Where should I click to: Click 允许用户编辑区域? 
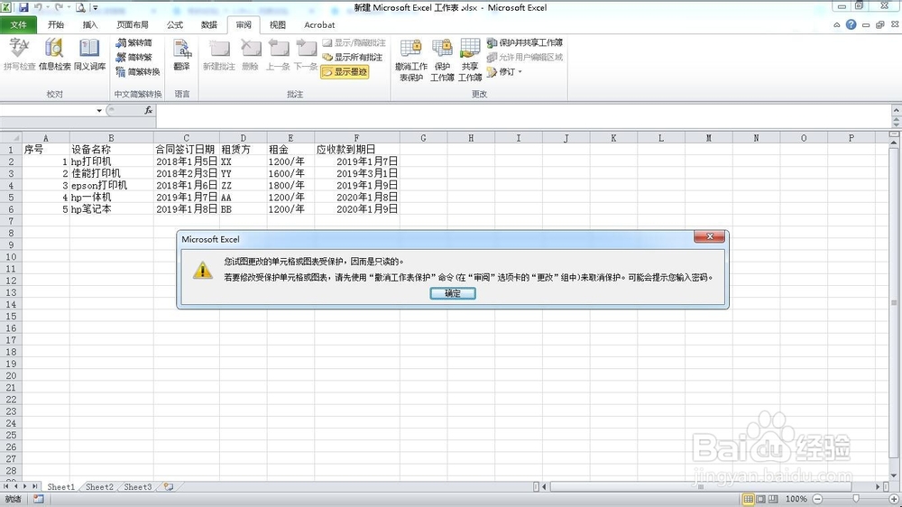[x=525, y=57]
